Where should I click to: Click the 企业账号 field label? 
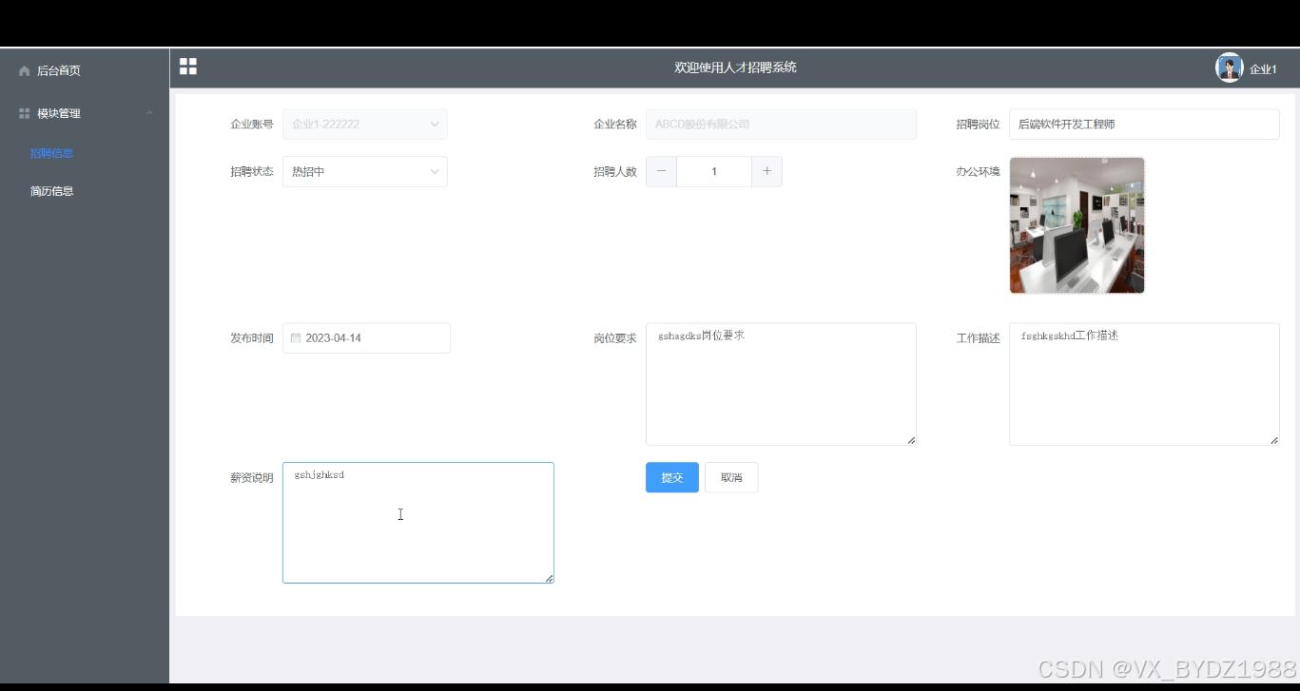[x=252, y=124]
